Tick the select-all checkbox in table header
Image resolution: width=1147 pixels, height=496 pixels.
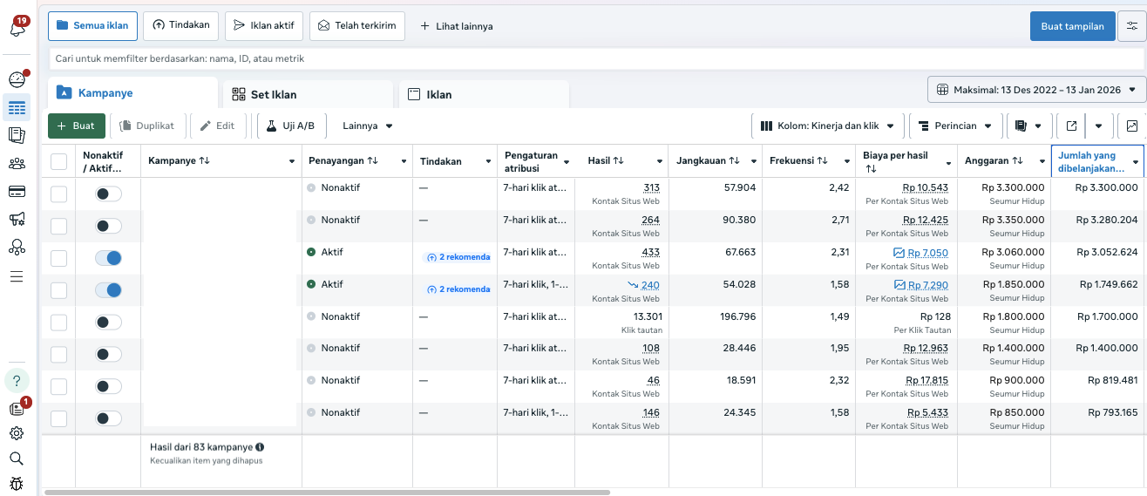click(x=58, y=161)
